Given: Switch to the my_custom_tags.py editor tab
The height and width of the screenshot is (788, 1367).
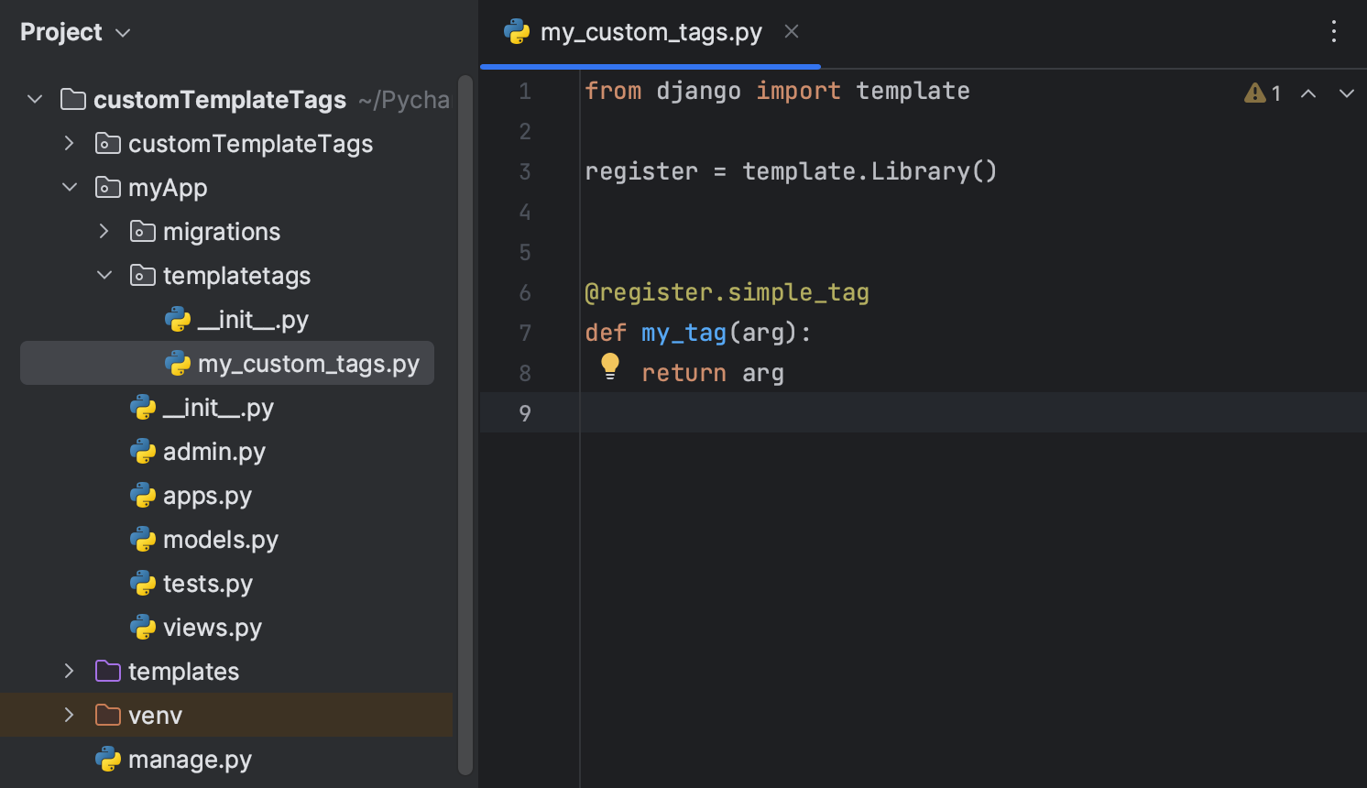Looking at the screenshot, I should pyautogui.click(x=650, y=31).
